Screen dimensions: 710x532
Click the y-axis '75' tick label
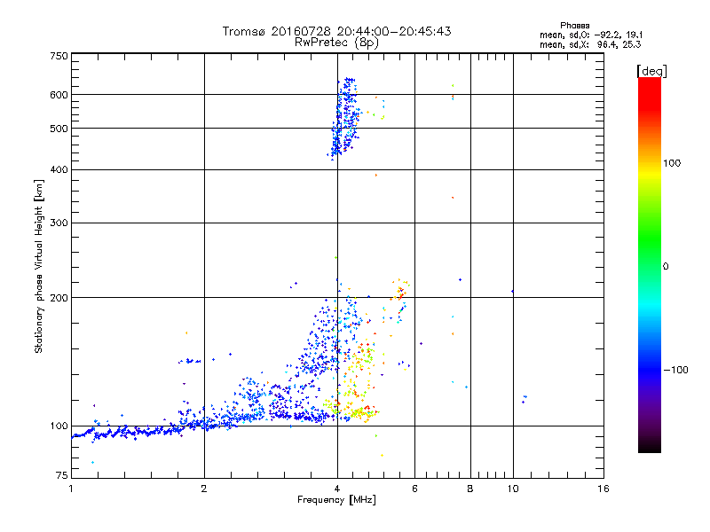pos(62,475)
